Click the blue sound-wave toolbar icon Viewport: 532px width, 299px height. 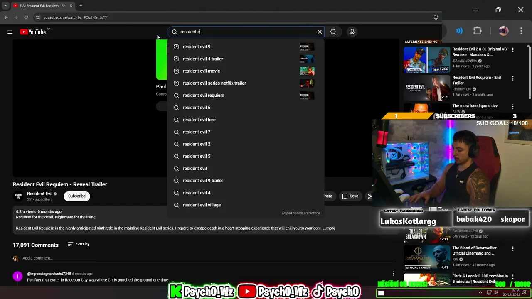(459, 31)
